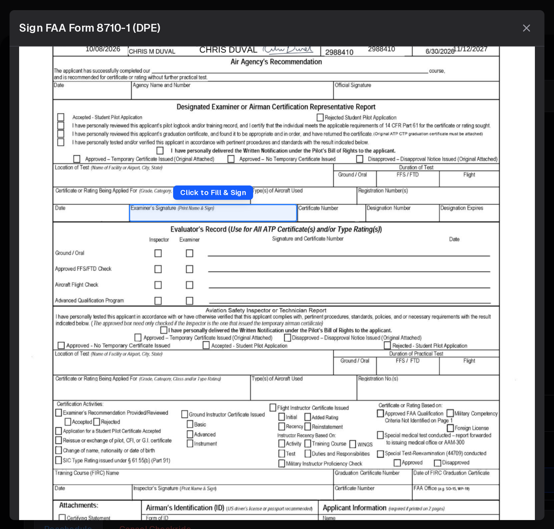
Task: Click examiner 'Designation Expires' field
Action: click(469, 213)
